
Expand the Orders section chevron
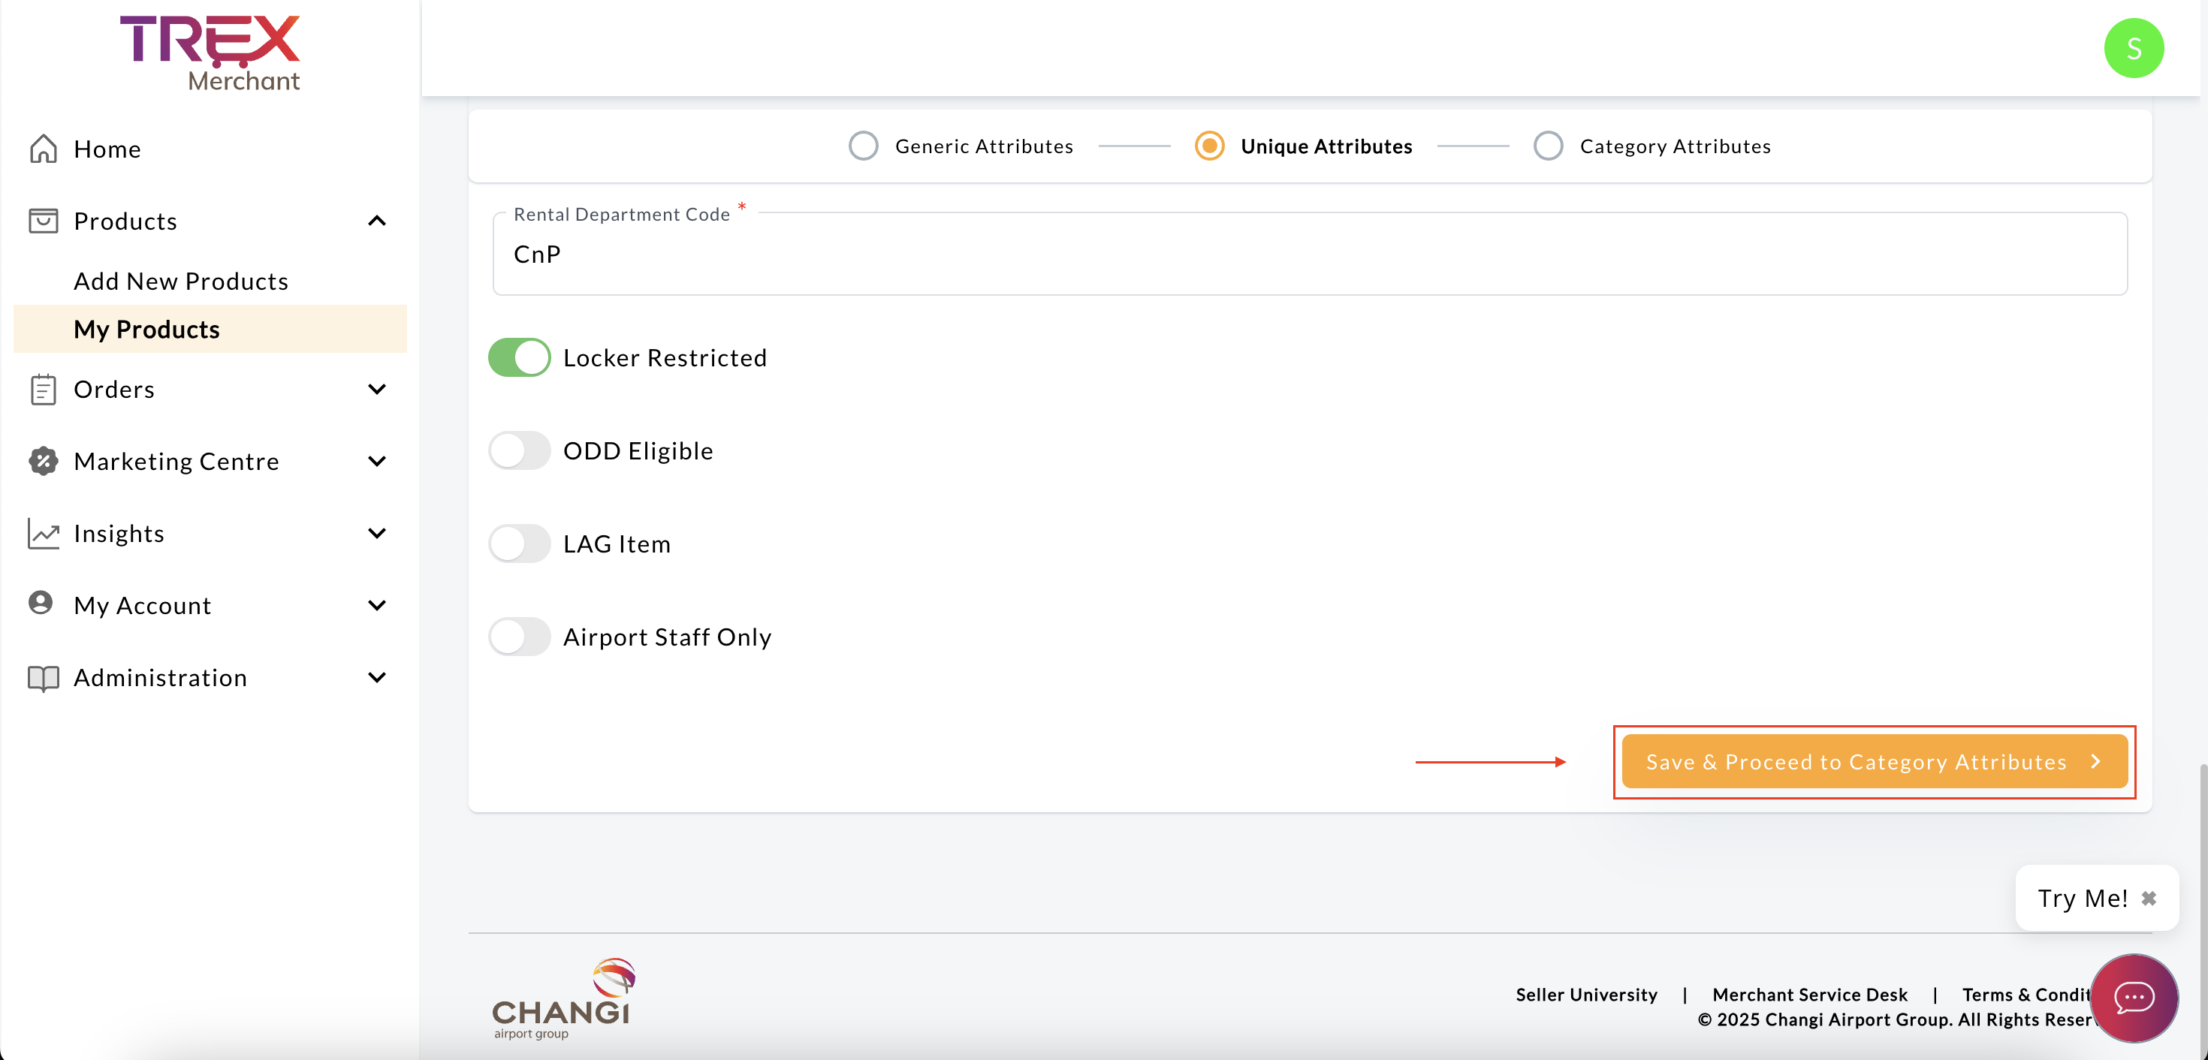point(377,389)
